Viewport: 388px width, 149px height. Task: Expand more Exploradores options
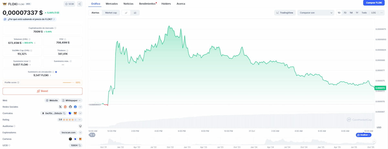click(x=80, y=133)
